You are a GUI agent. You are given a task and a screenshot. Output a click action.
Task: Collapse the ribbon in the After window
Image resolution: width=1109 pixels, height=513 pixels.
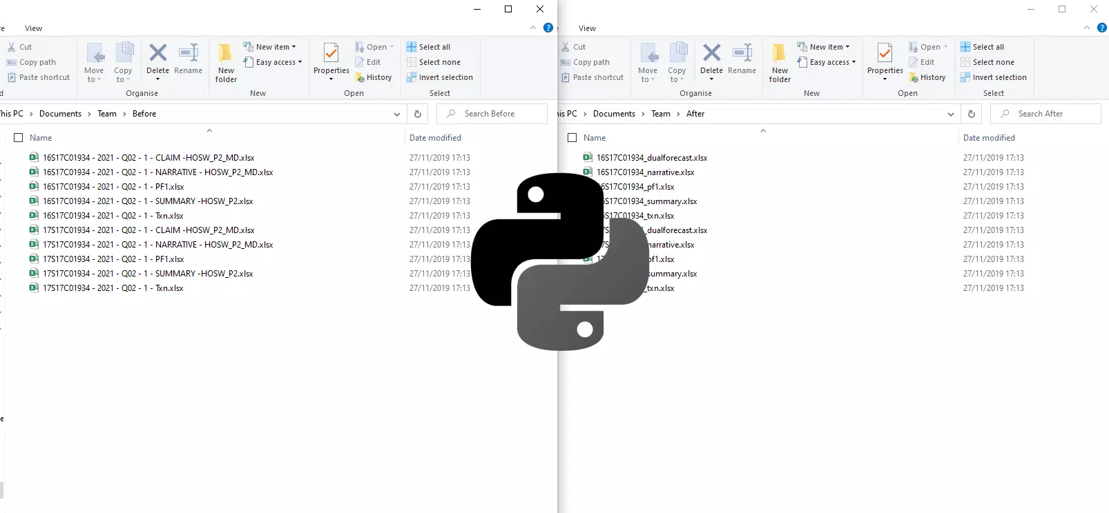tap(1086, 28)
